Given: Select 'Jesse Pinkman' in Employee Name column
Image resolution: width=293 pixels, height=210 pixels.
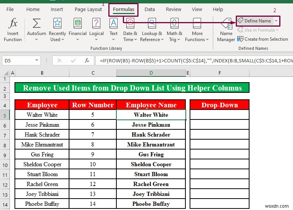Looking at the screenshot, I should point(151,125).
